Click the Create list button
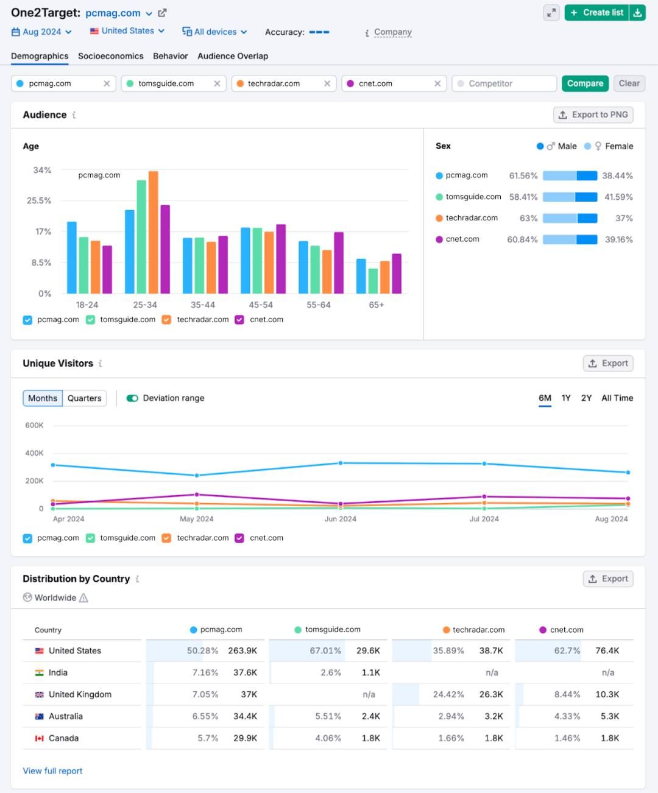 point(597,13)
